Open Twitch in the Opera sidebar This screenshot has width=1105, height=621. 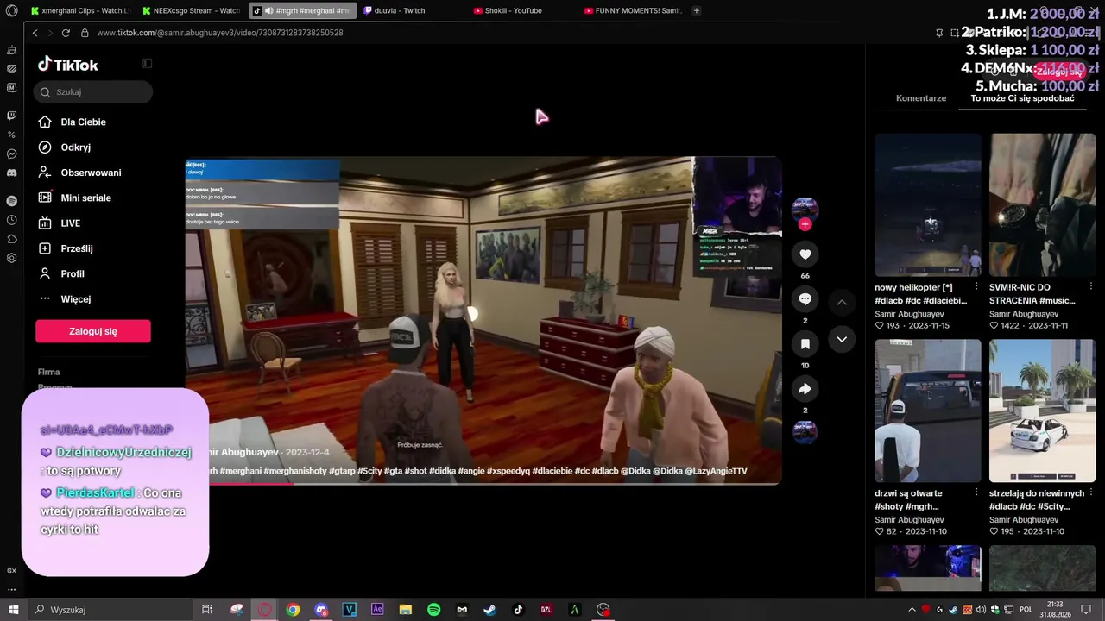click(12, 116)
